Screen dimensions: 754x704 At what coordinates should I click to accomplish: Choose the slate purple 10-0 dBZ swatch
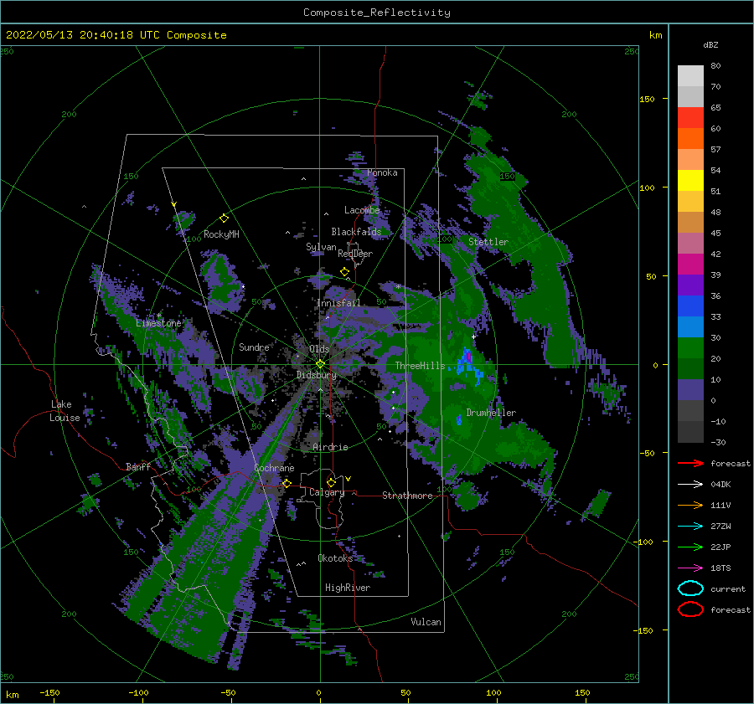click(690, 390)
